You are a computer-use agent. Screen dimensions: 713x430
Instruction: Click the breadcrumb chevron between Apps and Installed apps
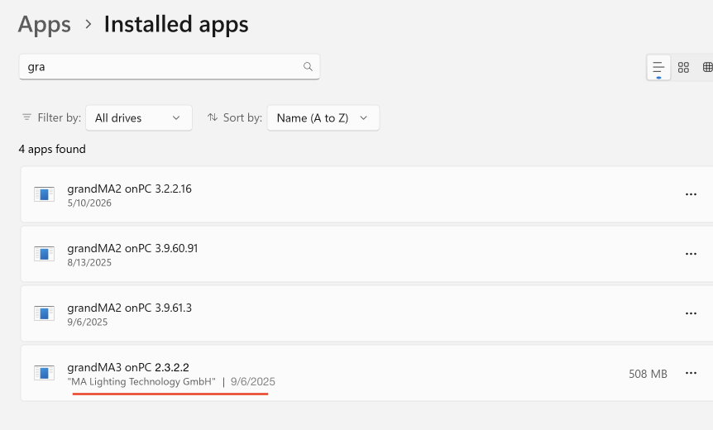(89, 24)
